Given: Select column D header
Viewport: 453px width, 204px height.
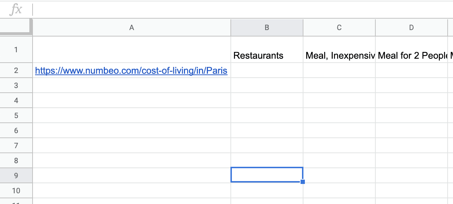Looking at the screenshot, I should click(411, 28).
